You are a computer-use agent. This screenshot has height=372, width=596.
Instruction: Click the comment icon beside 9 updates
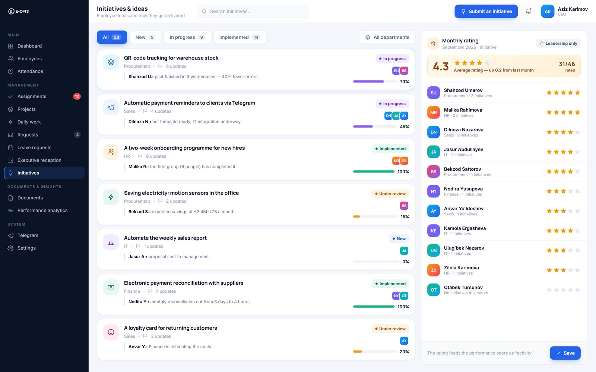(x=140, y=156)
